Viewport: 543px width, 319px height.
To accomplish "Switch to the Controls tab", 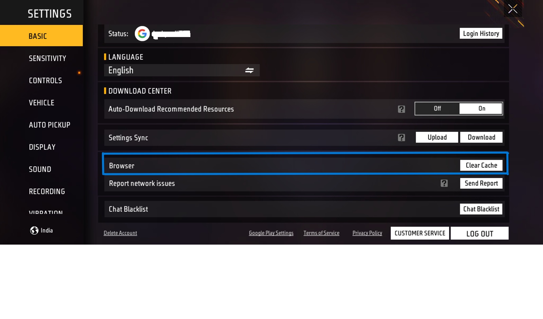I will (x=45, y=81).
